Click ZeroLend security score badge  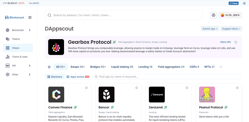(x=166, y=107)
